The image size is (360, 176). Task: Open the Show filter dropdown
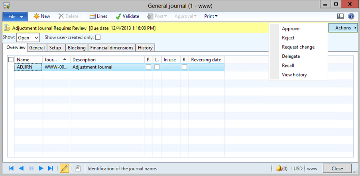(28, 37)
